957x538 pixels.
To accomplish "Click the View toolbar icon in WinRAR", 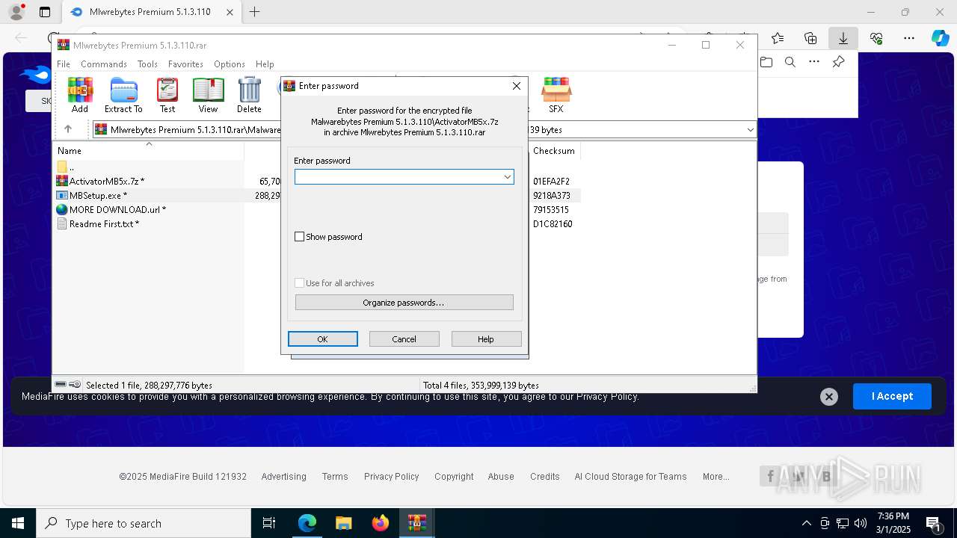I will 208,95.
